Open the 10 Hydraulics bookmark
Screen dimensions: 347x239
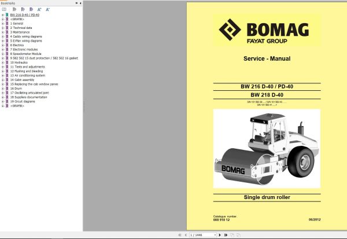click(x=19, y=62)
